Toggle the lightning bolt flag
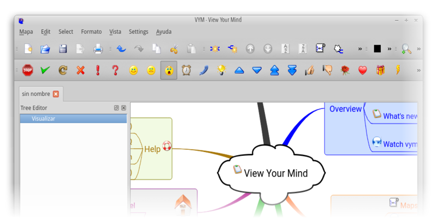 pyautogui.click(x=398, y=70)
